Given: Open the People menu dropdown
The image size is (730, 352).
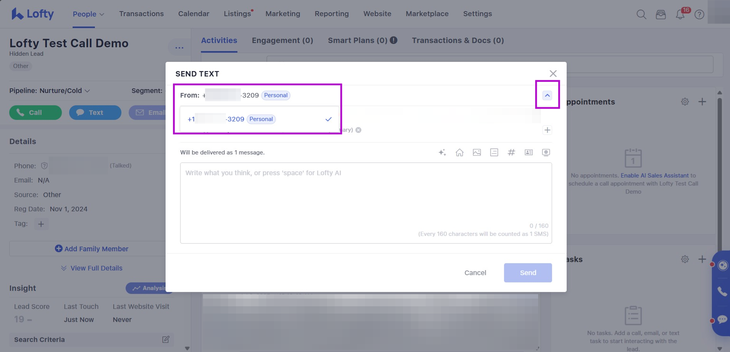Looking at the screenshot, I should (88, 14).
